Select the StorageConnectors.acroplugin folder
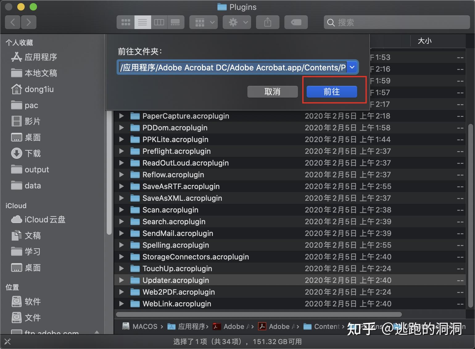 [290, 257]
